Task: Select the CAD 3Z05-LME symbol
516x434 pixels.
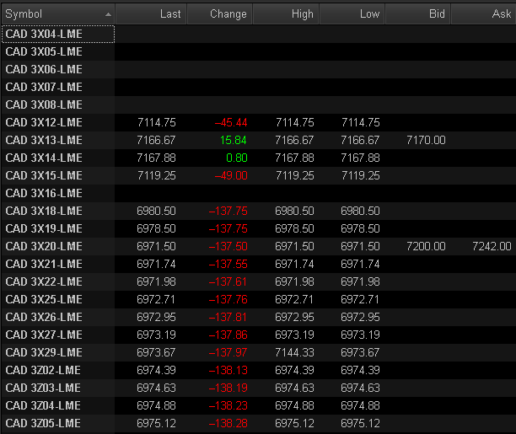Action: [43, 423]
